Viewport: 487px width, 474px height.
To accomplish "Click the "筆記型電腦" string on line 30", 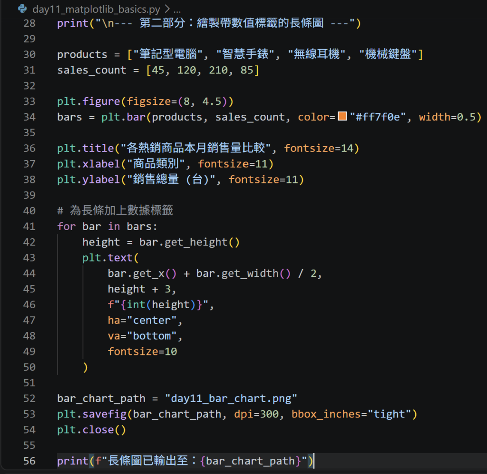I will tap(168, 54).
